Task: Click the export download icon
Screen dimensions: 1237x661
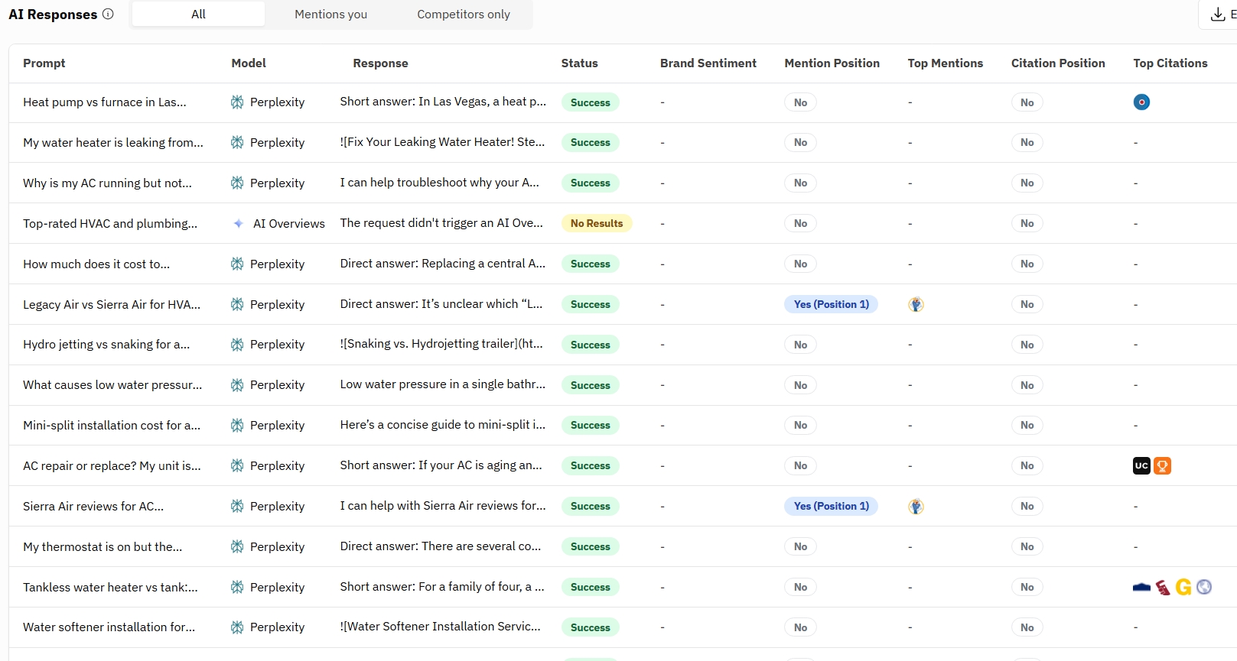Action: coord(1218,14)
